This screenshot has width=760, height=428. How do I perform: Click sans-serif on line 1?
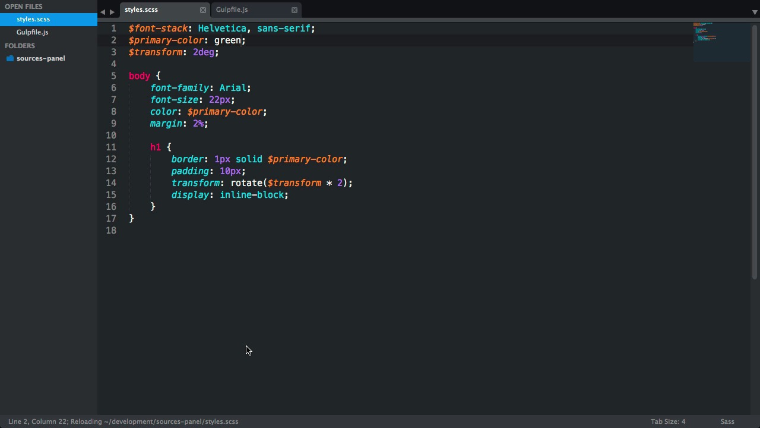(x=284, y=29)
